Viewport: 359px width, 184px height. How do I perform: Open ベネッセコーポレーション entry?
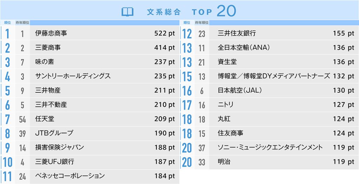pyautogui.click(x=70, y=176)
